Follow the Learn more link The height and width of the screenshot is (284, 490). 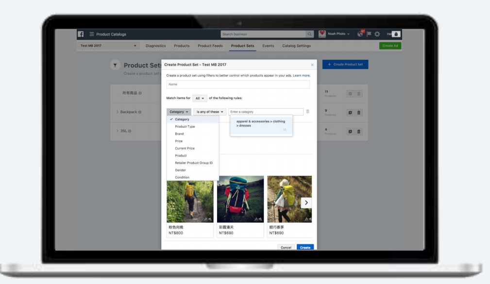click(302, 76)
